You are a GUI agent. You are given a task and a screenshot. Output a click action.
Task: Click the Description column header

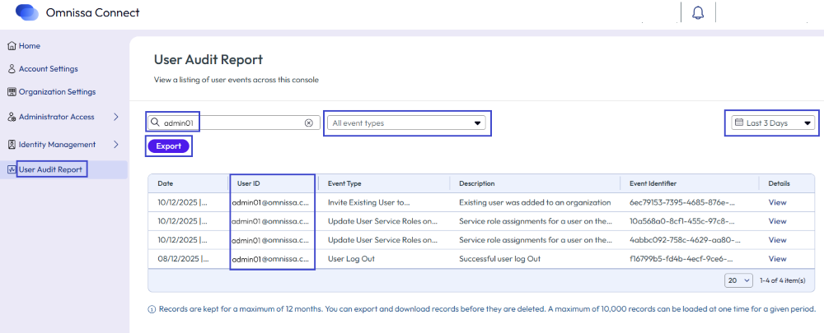click(476, 183)
